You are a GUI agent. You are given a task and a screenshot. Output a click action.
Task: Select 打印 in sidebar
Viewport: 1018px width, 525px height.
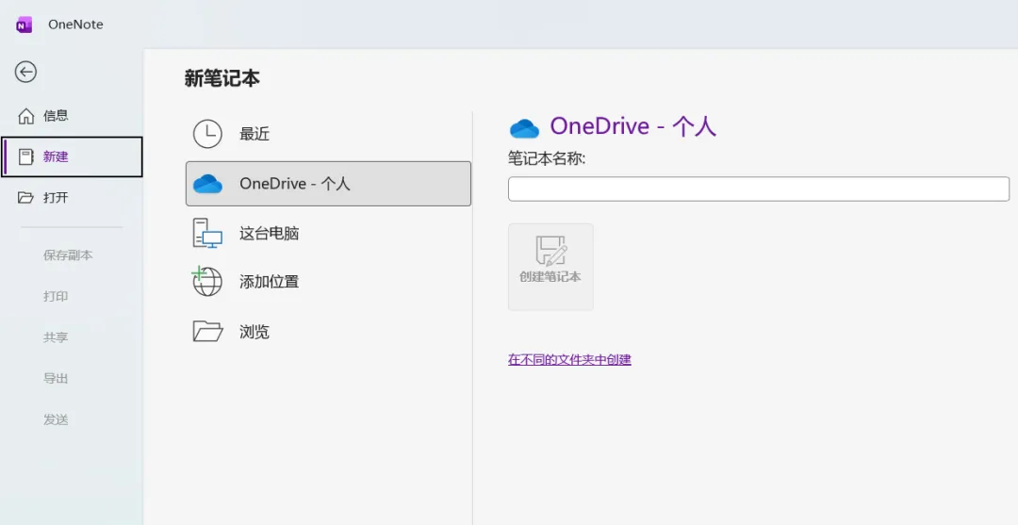click(x=56, y=296)
